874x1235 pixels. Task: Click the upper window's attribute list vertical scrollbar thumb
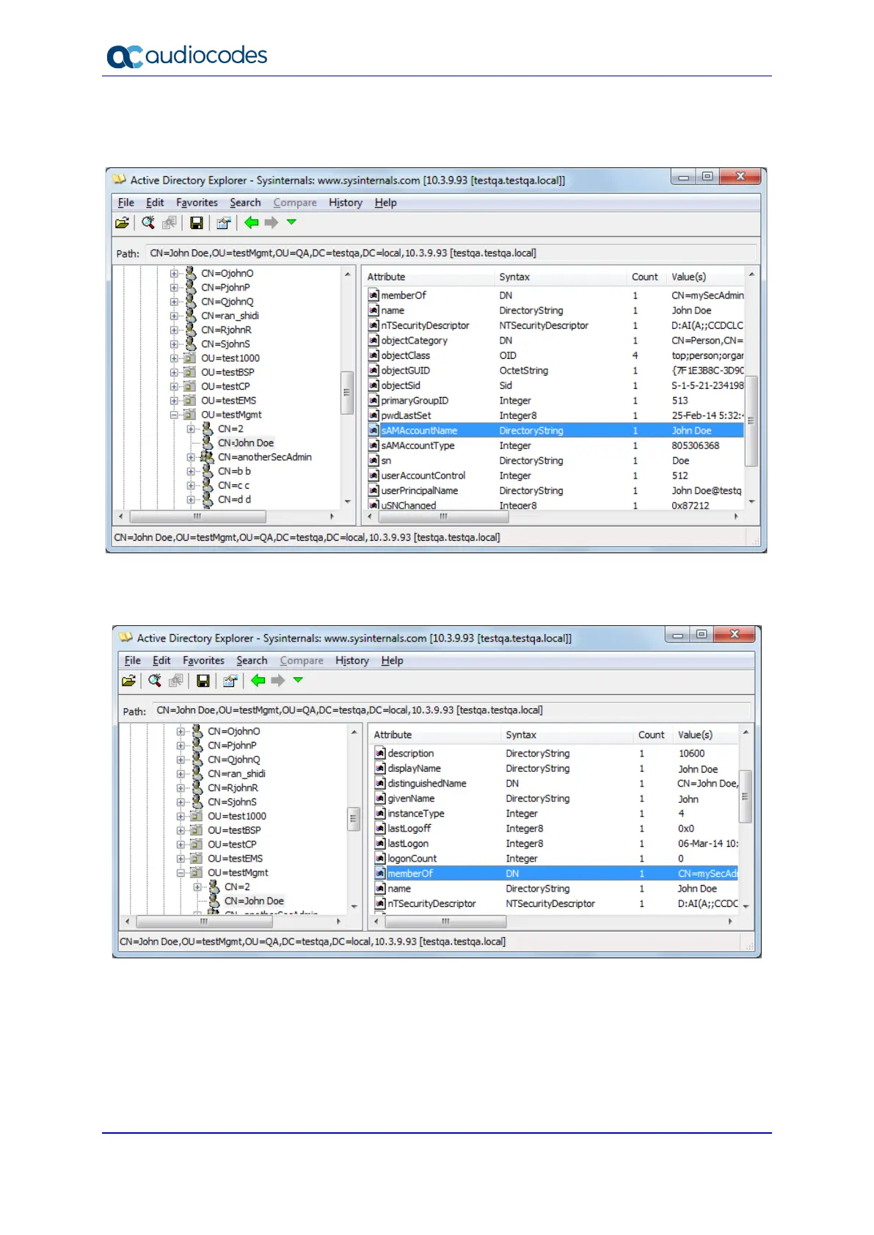point(751,420)
